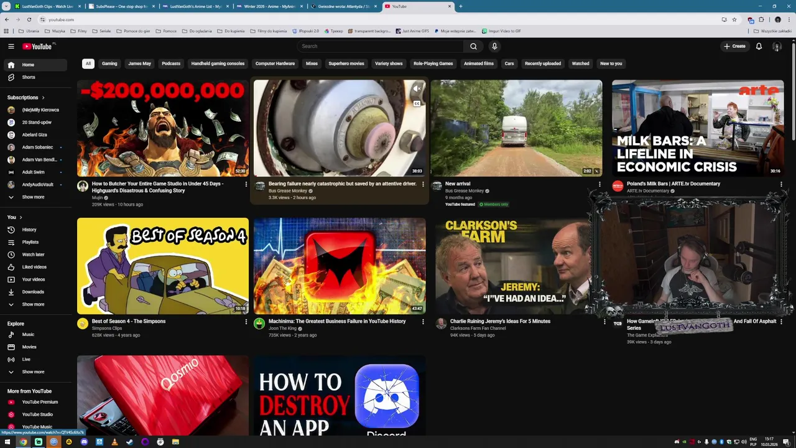
Task: Open Mujin channel link
Action: tap(97, 198)
